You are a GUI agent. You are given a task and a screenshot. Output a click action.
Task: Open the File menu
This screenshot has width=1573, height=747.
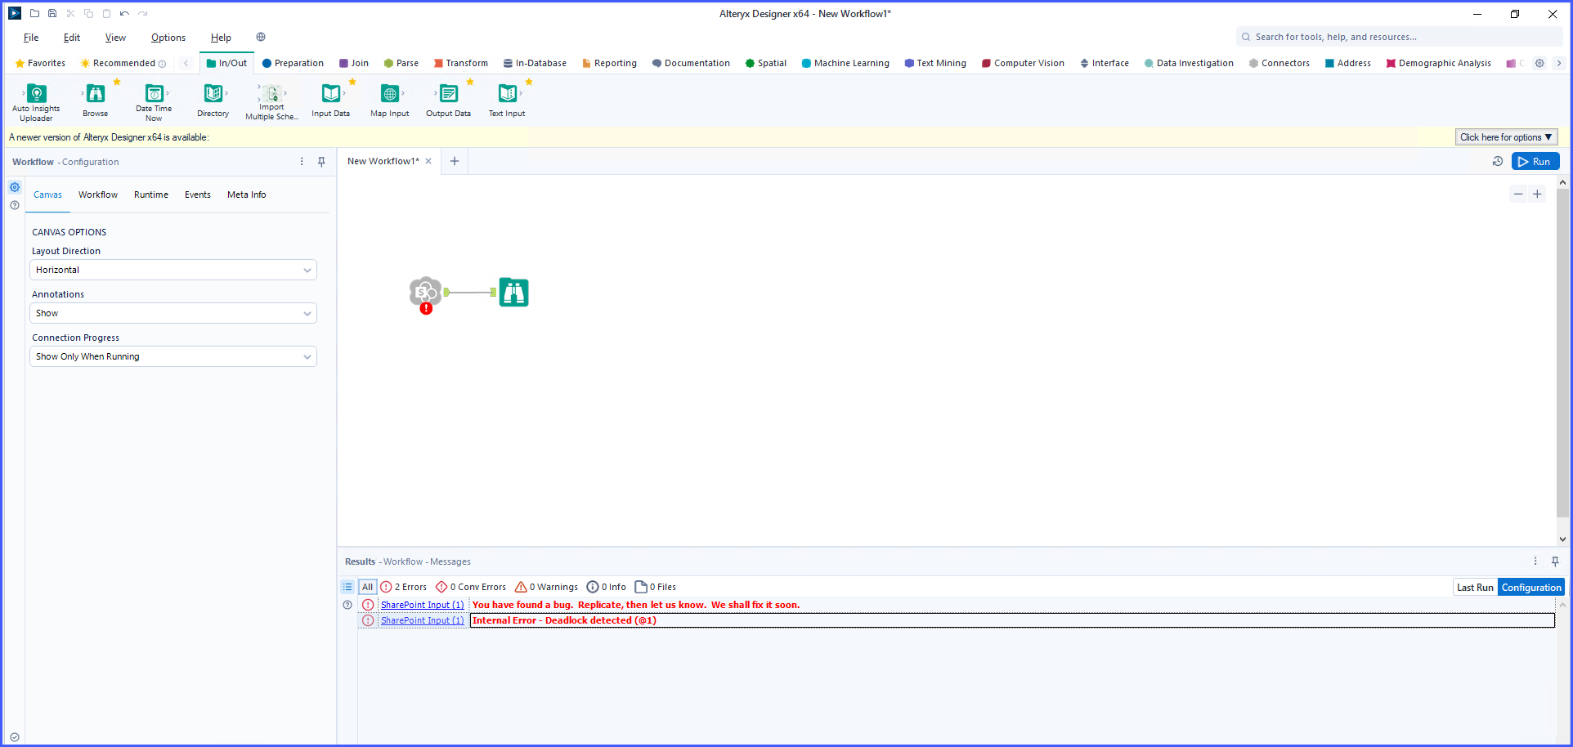coord(31,38)
